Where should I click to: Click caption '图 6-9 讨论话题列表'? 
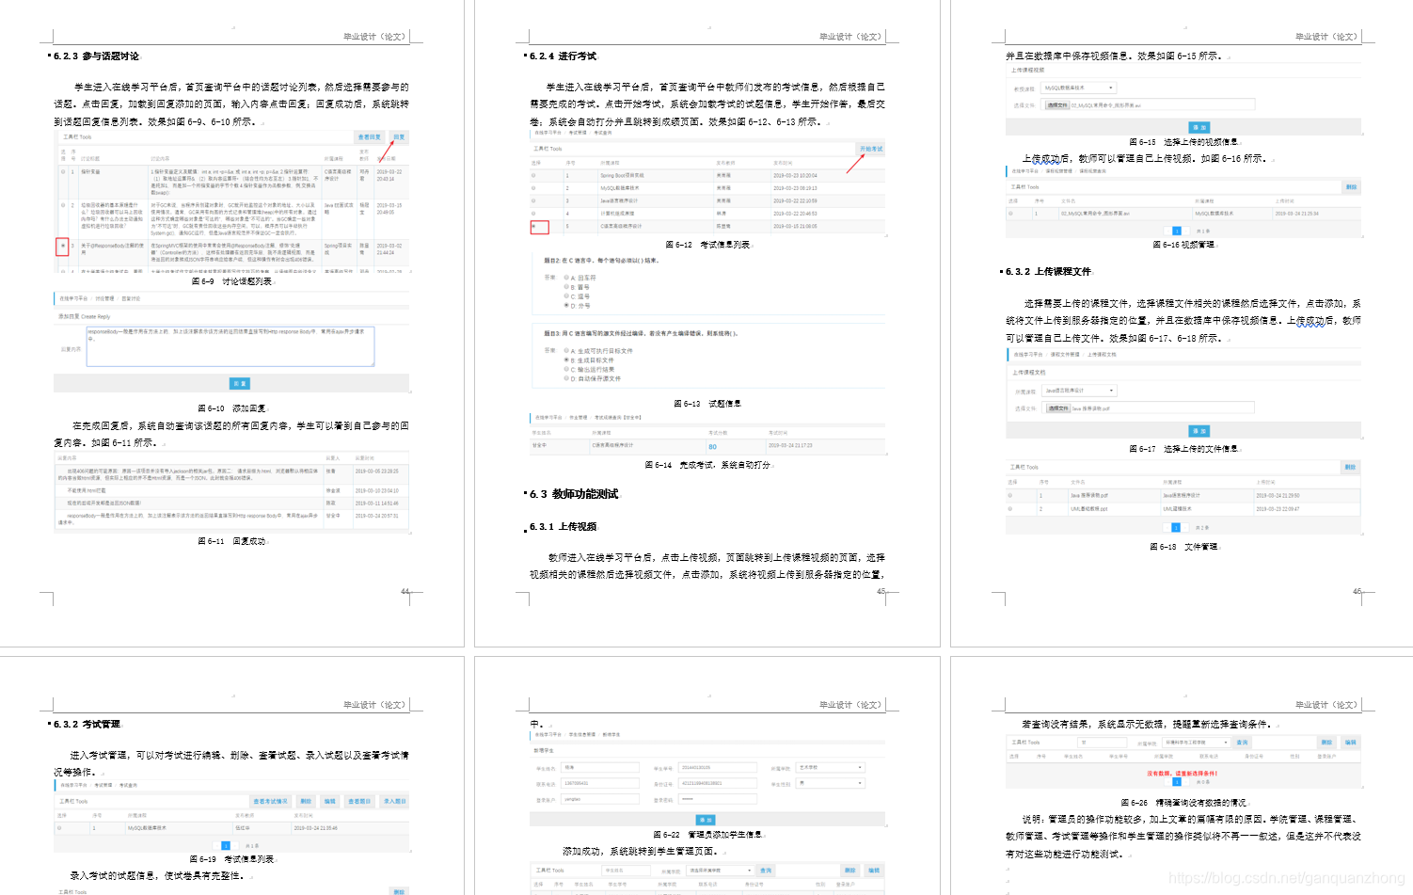[231, 281]
